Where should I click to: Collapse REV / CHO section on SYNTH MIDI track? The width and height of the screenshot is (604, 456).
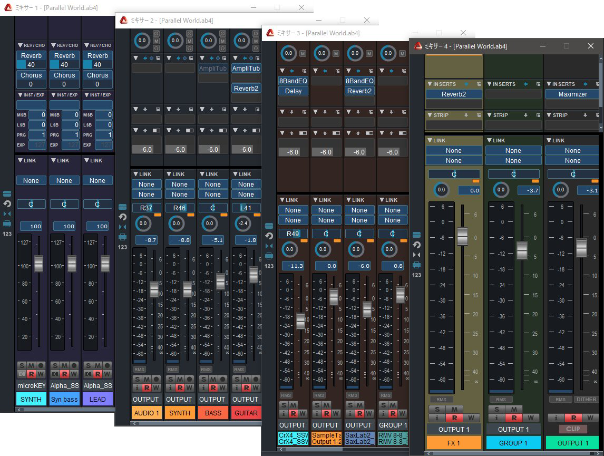(20, 45)
